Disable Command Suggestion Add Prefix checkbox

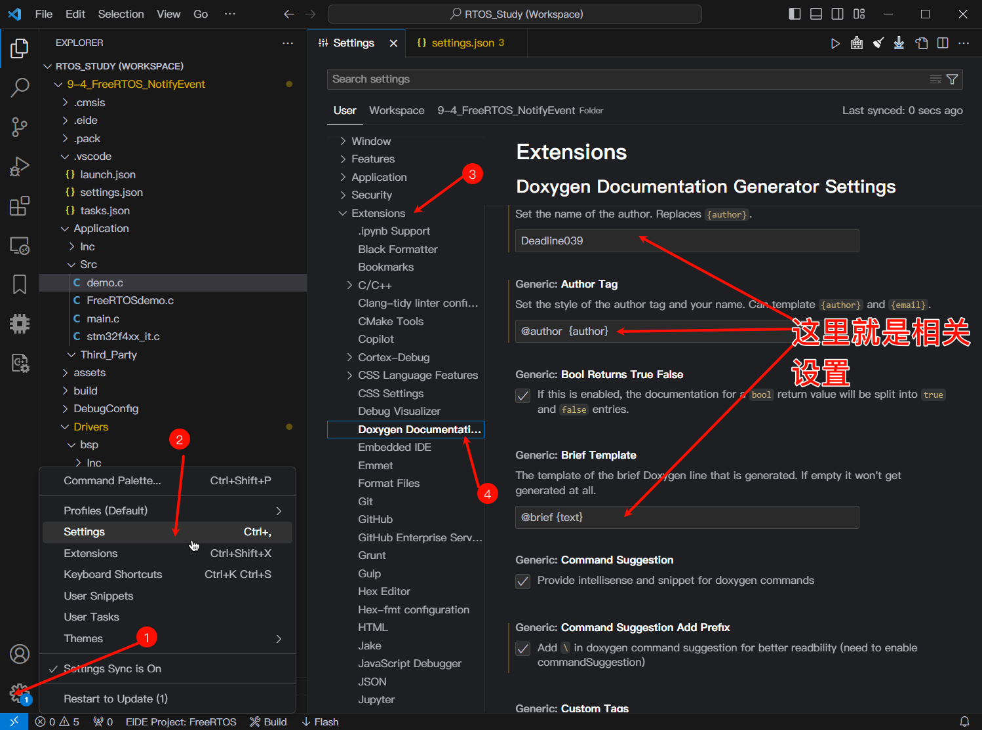click(523, 649)
